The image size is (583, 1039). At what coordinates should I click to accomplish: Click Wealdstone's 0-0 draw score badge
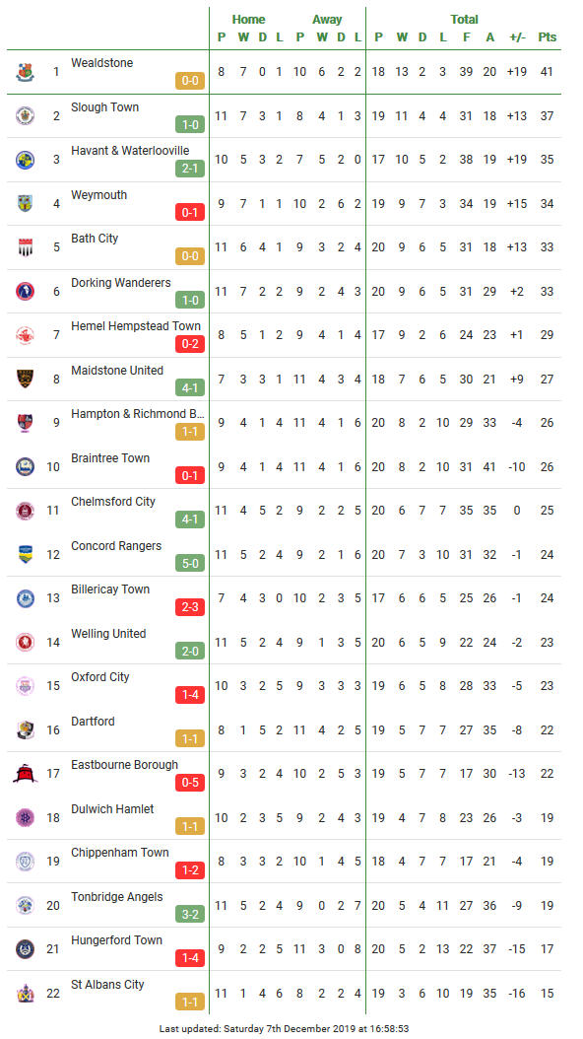click(190, 81)
